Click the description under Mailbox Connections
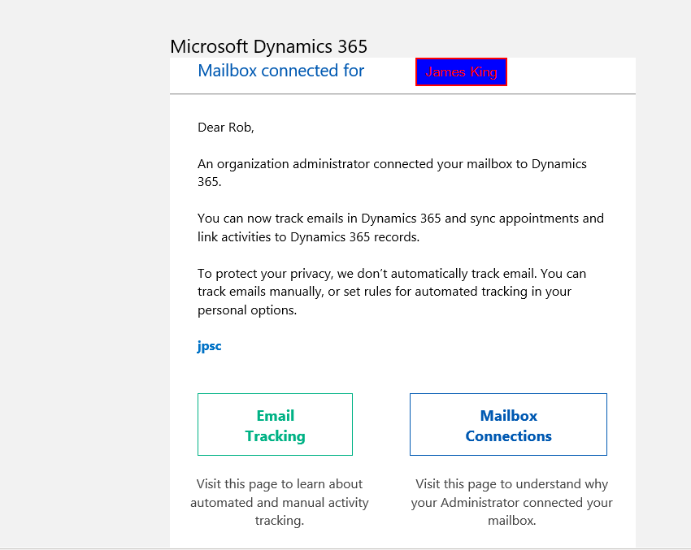691x550 pixels. [511, 502]
